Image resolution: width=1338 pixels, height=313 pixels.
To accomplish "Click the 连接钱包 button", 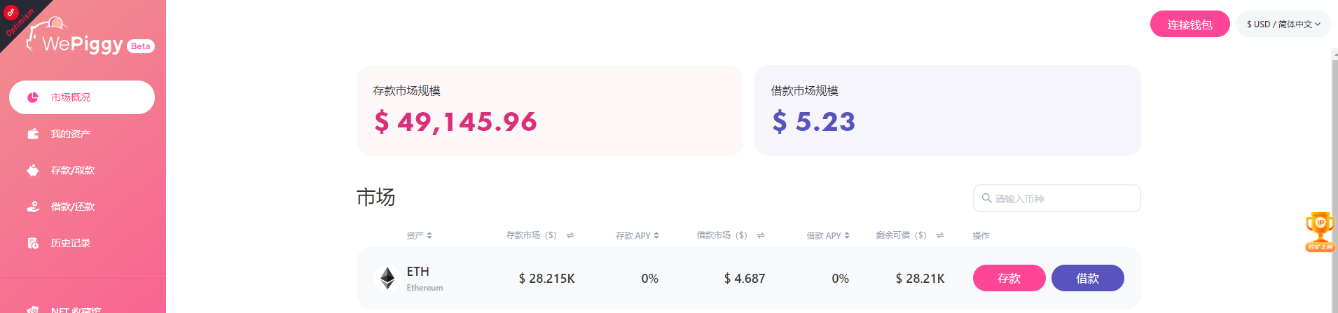I will [x=1189, y=25].
